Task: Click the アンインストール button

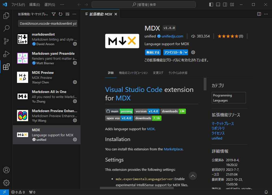Action: point(173,52)
